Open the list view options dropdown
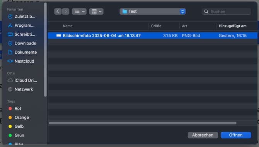The width and height of the screenshot is (259, 147). pos(79,11)
